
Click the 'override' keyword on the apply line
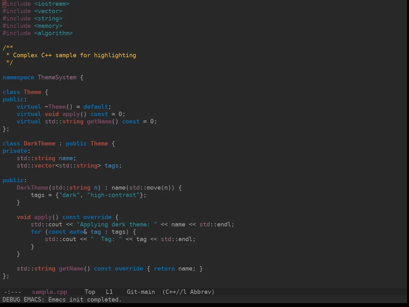(x=97, y=217)
